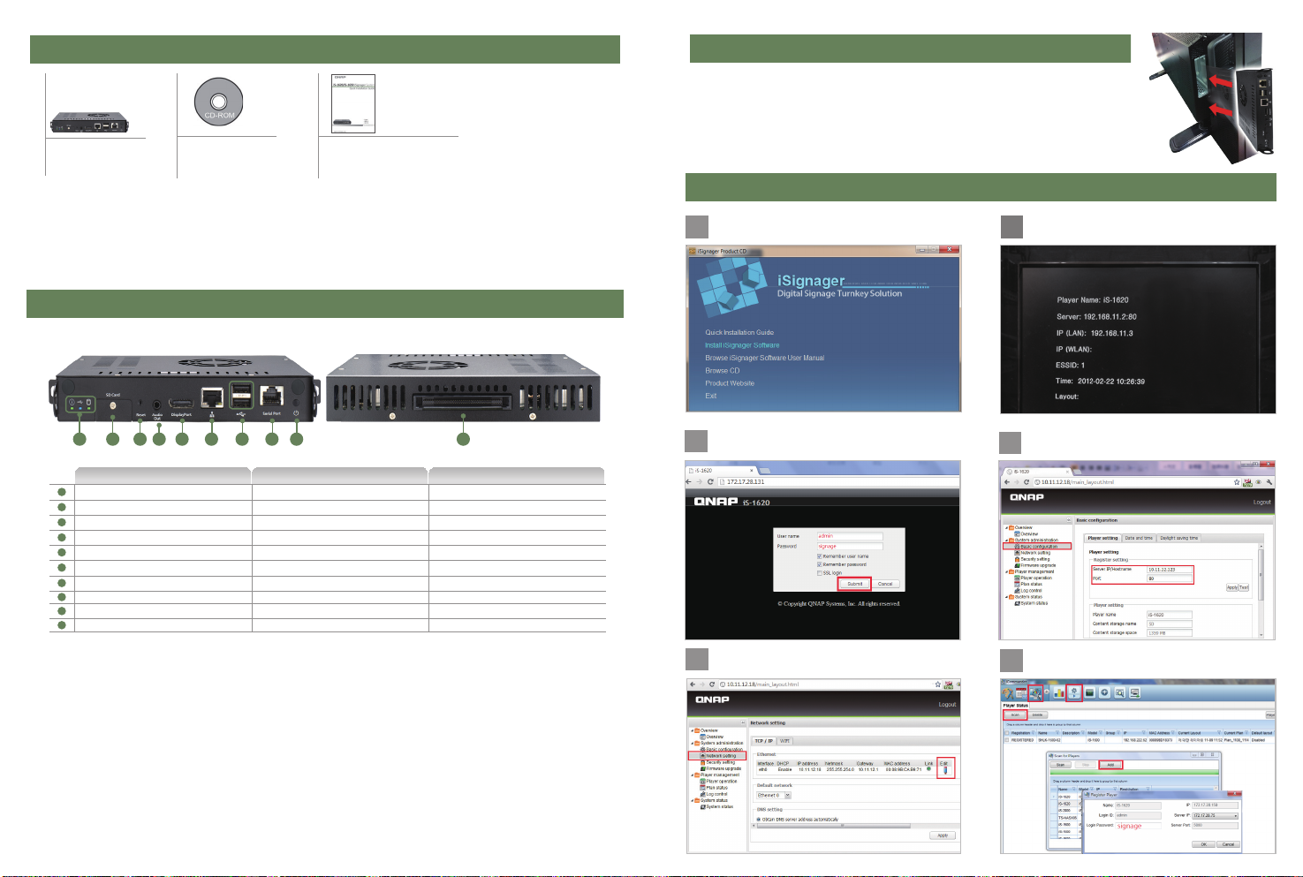The height and width of the screenshot is (877, 1303).
Task: Check the select-all checkbox in Player Status header
Action: (x=1007, y=733)
